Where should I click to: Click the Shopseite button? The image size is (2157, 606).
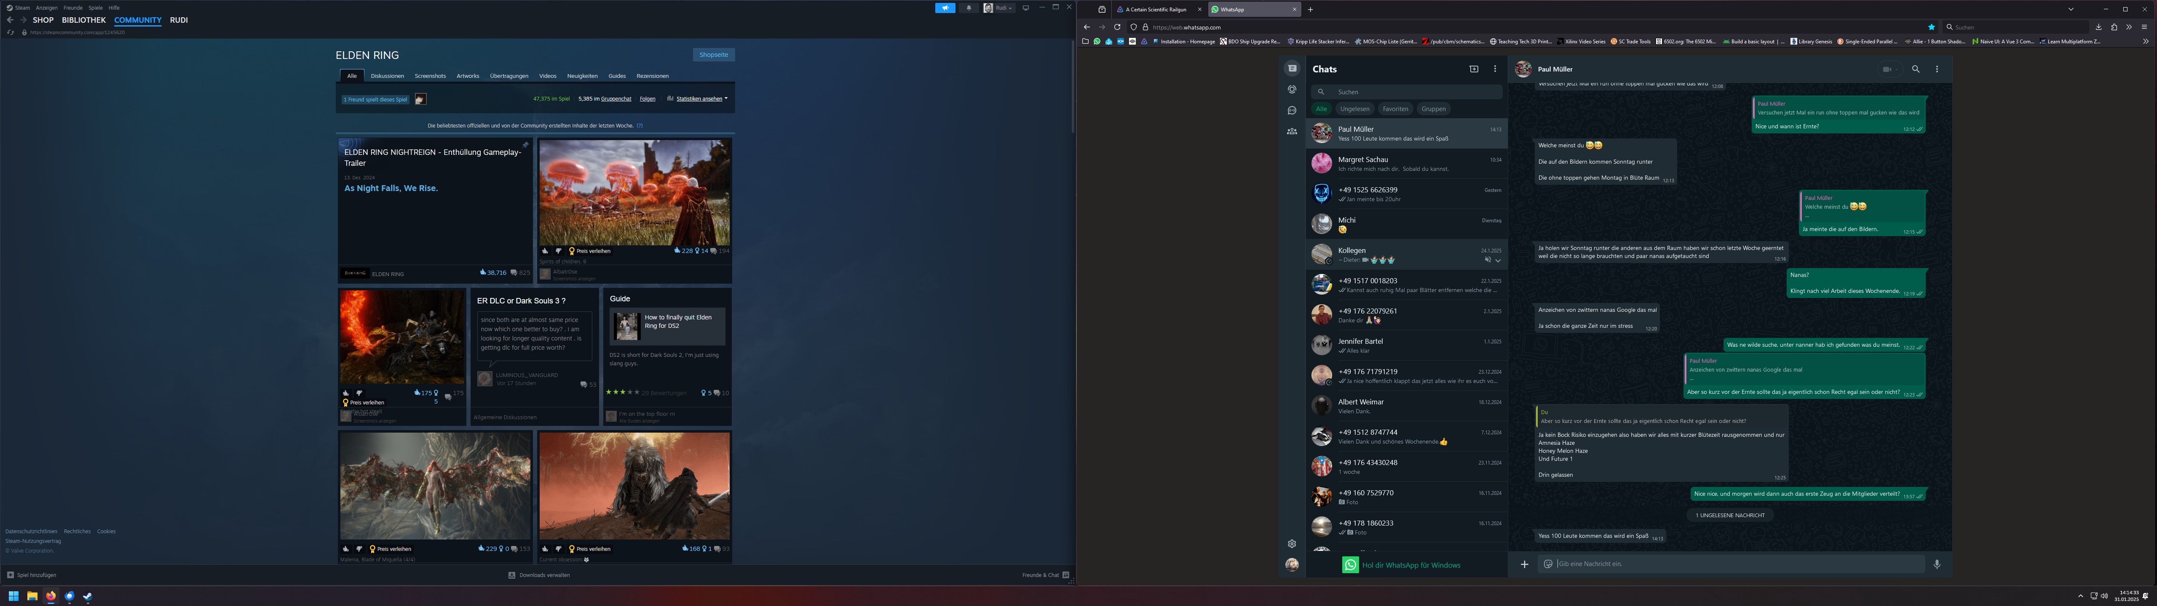(x=713, y=54)
